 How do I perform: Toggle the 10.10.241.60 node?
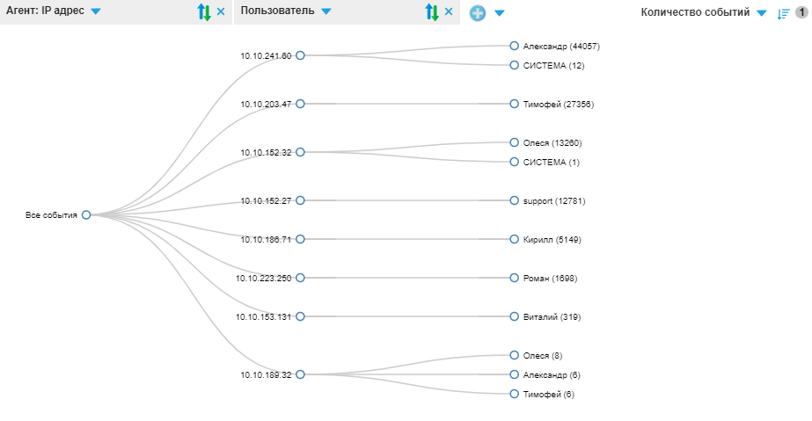[x=300, y=55]
